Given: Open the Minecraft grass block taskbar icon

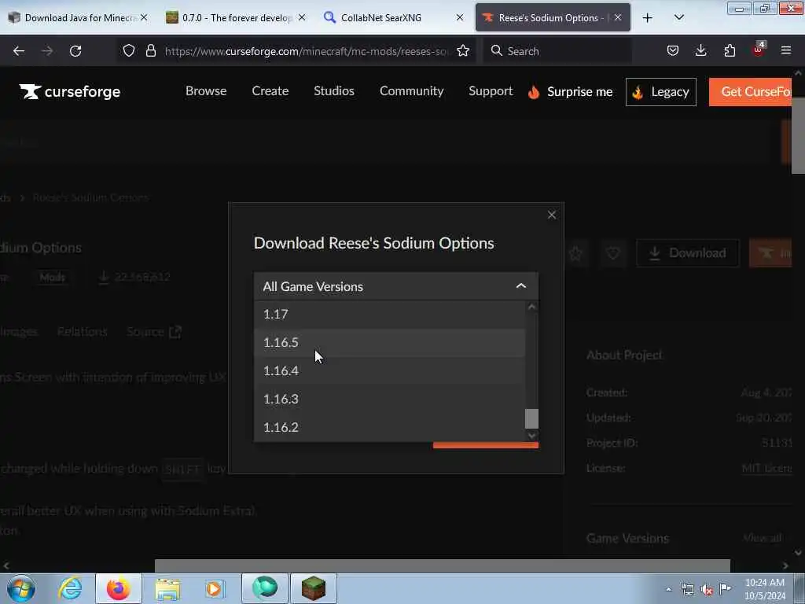Looking at the screenshot, I should point(314,588).
